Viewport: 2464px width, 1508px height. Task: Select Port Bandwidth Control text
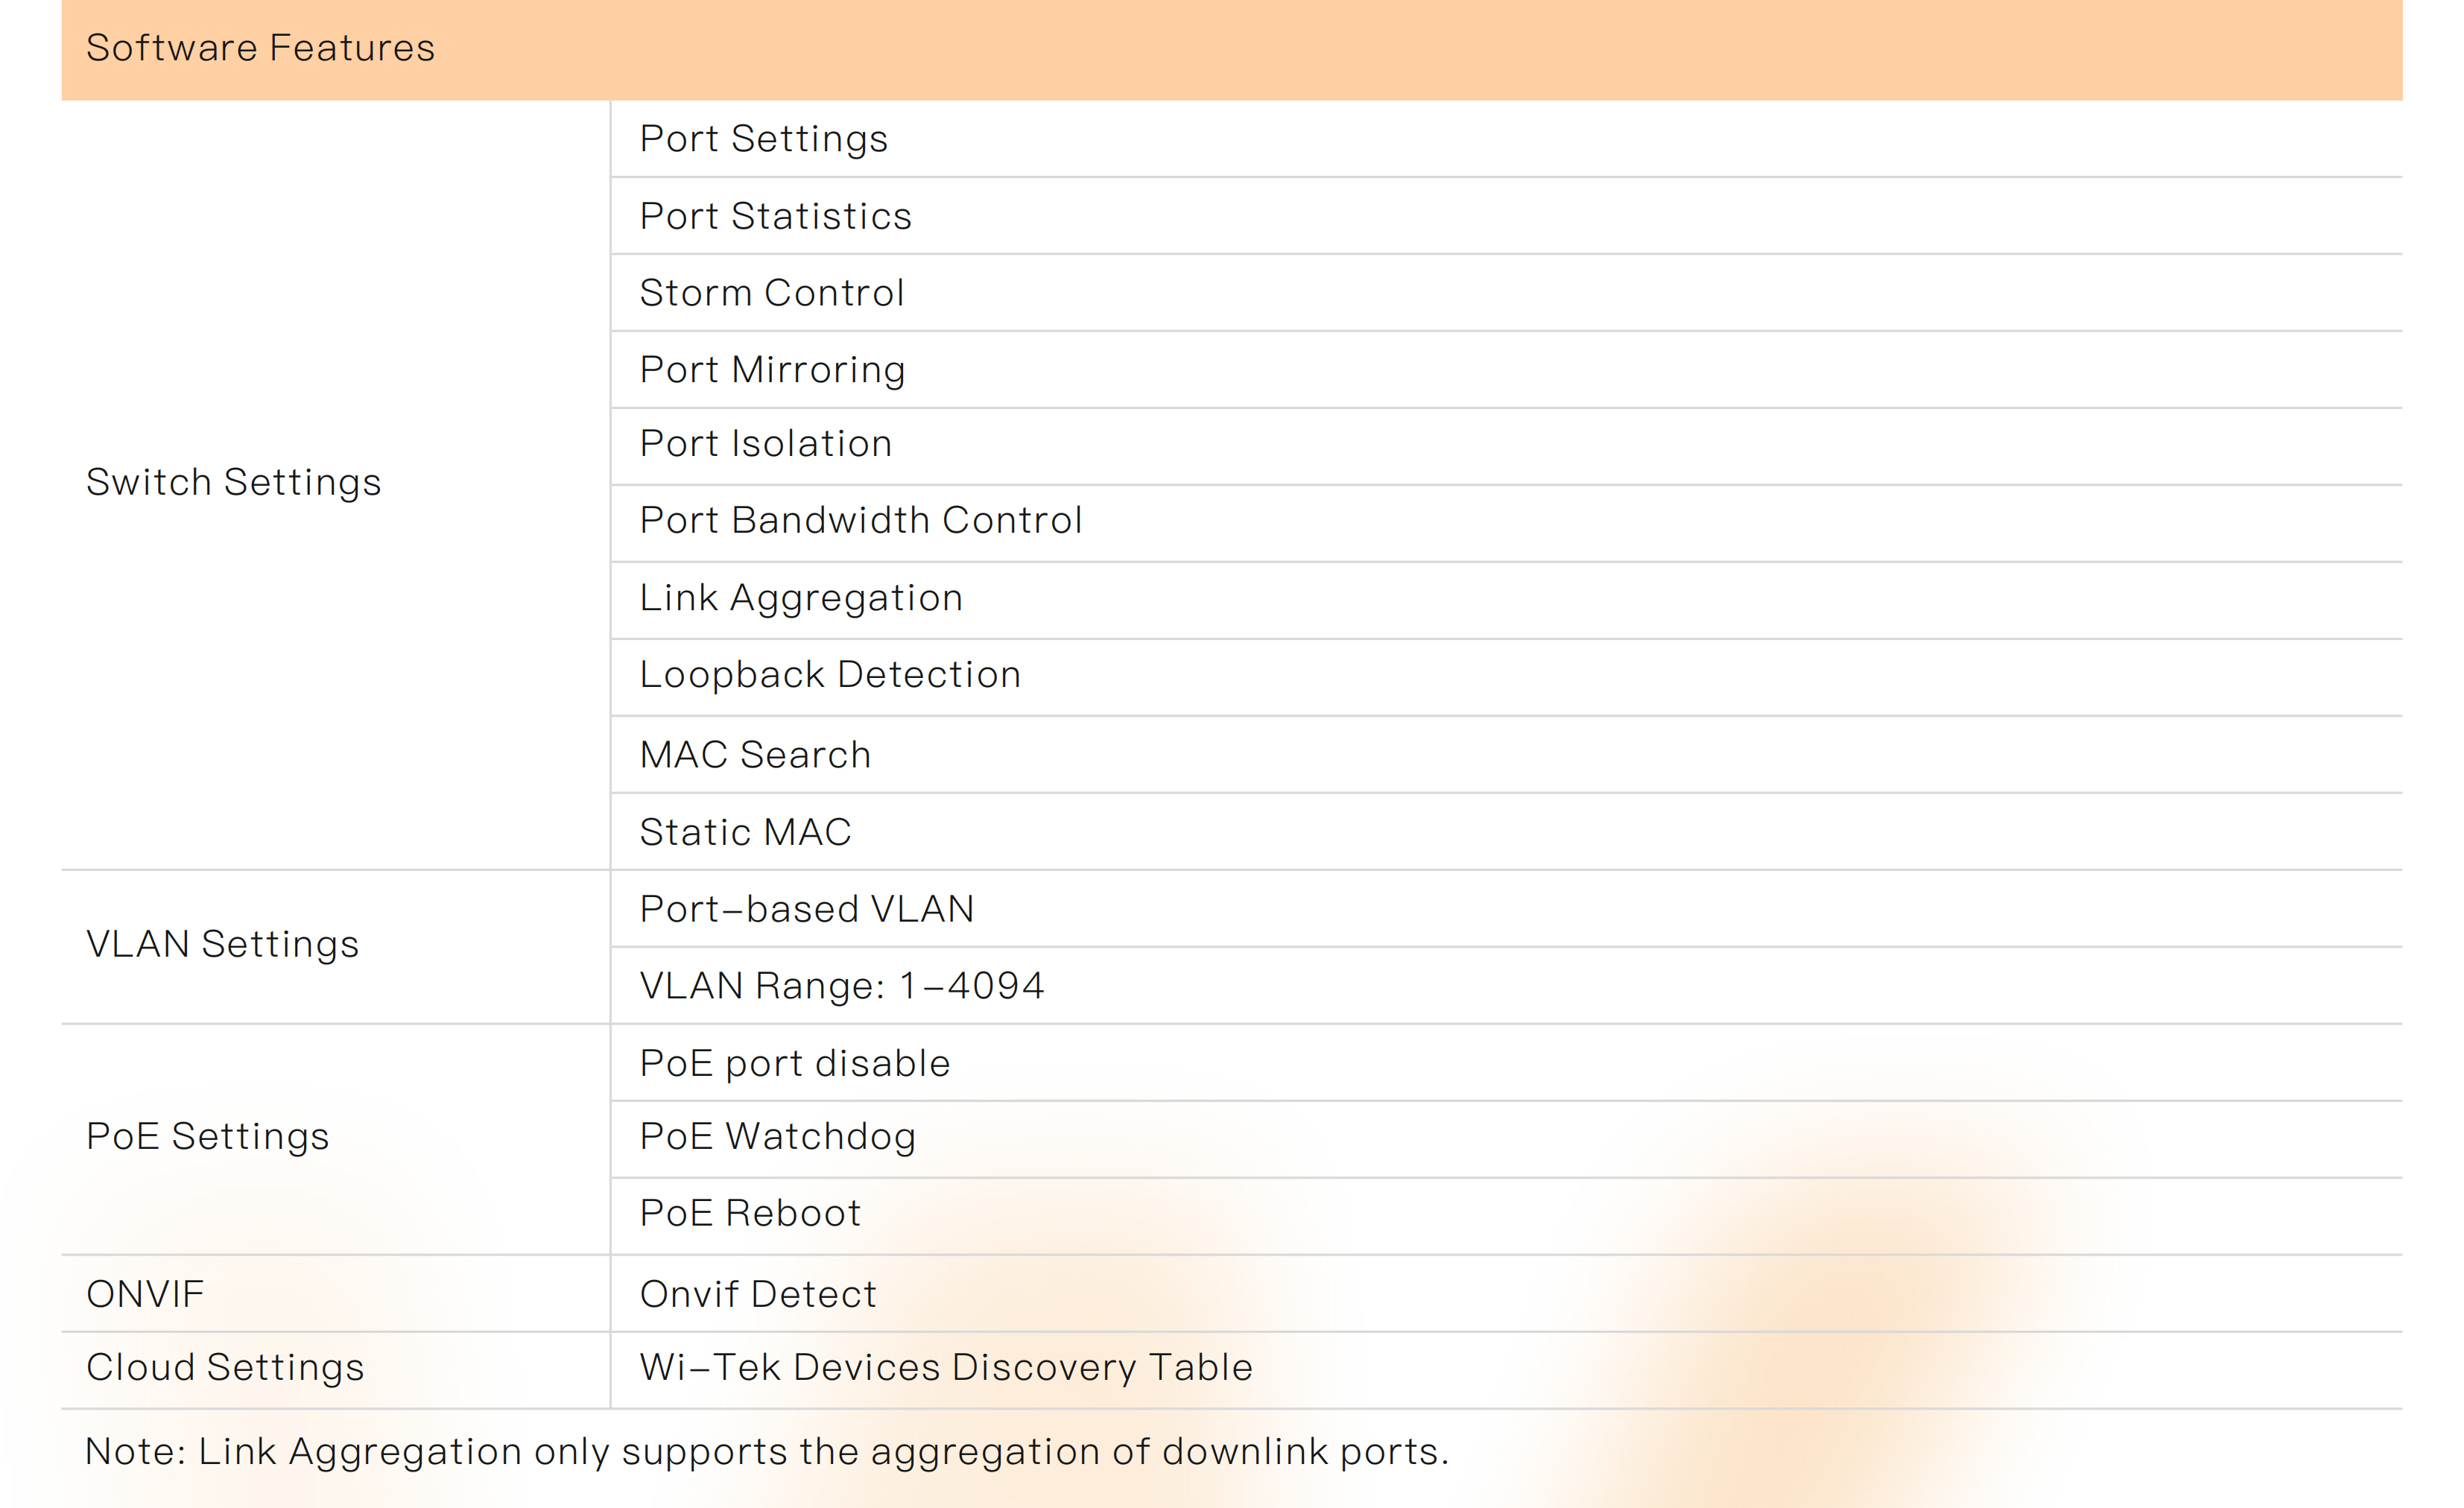pyautogui.click(x=860, y=521)
